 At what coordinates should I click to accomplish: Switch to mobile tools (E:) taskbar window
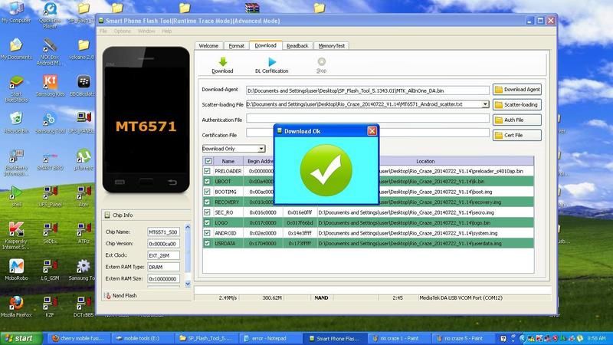pos(143,338)
